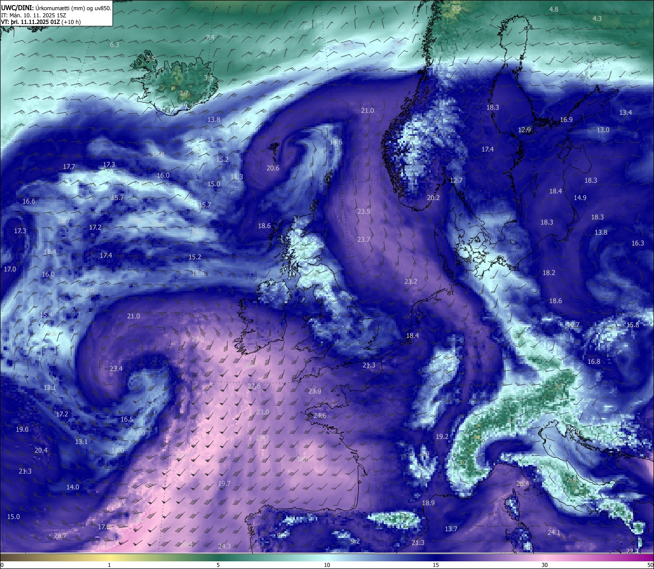Click the 24.3 value on the map
Screen dimensions: 654x569
tap(224, 546)
